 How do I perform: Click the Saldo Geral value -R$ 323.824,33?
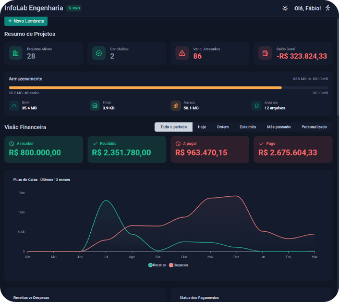pyautogui.click(x=302, y=56)
